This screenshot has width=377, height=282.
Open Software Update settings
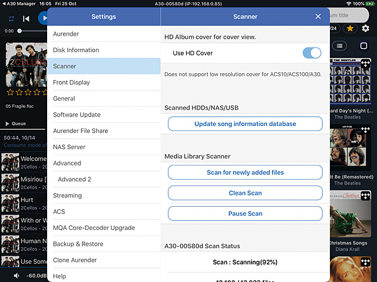(104, 115)
